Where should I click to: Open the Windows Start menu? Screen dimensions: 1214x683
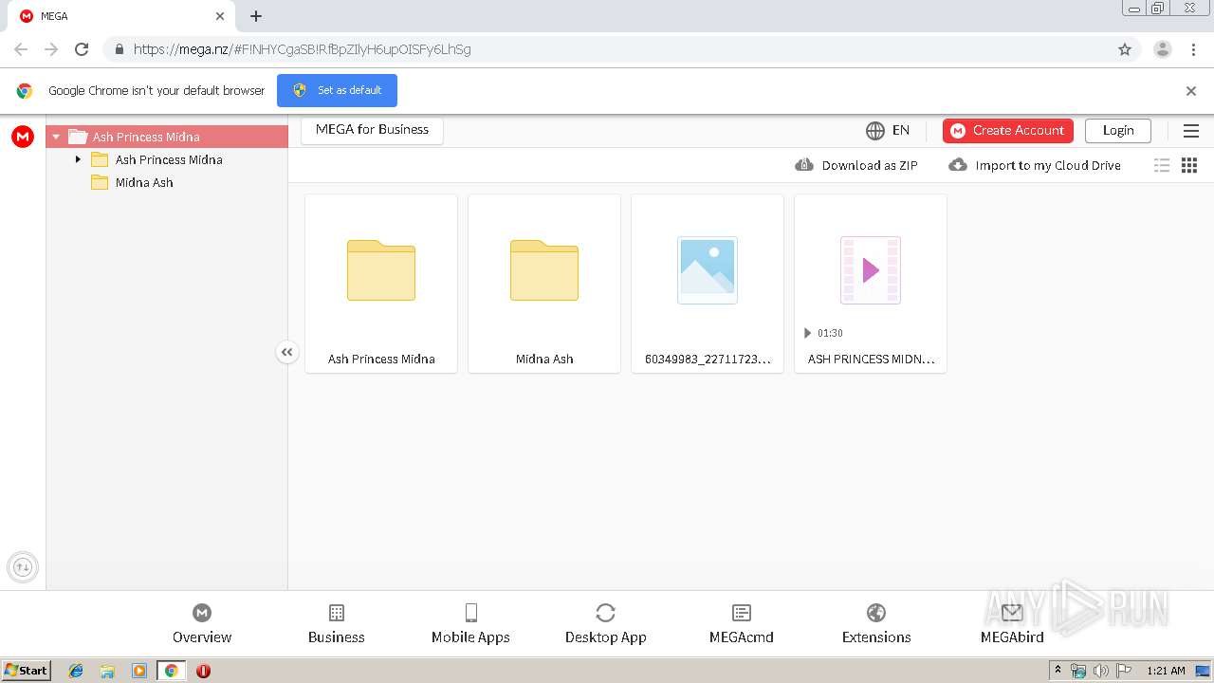coord(26,670)
